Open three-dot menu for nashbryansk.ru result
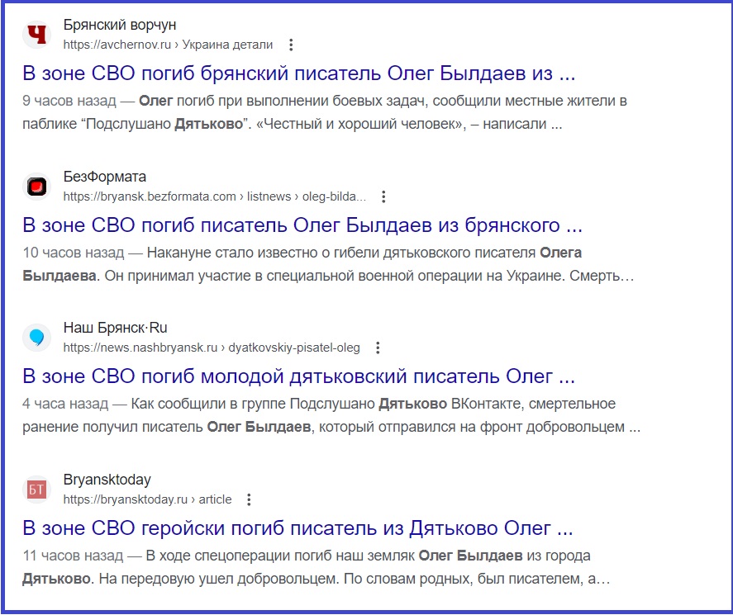Viewport: 733px width, 615px height. click(x=378, y=348)
